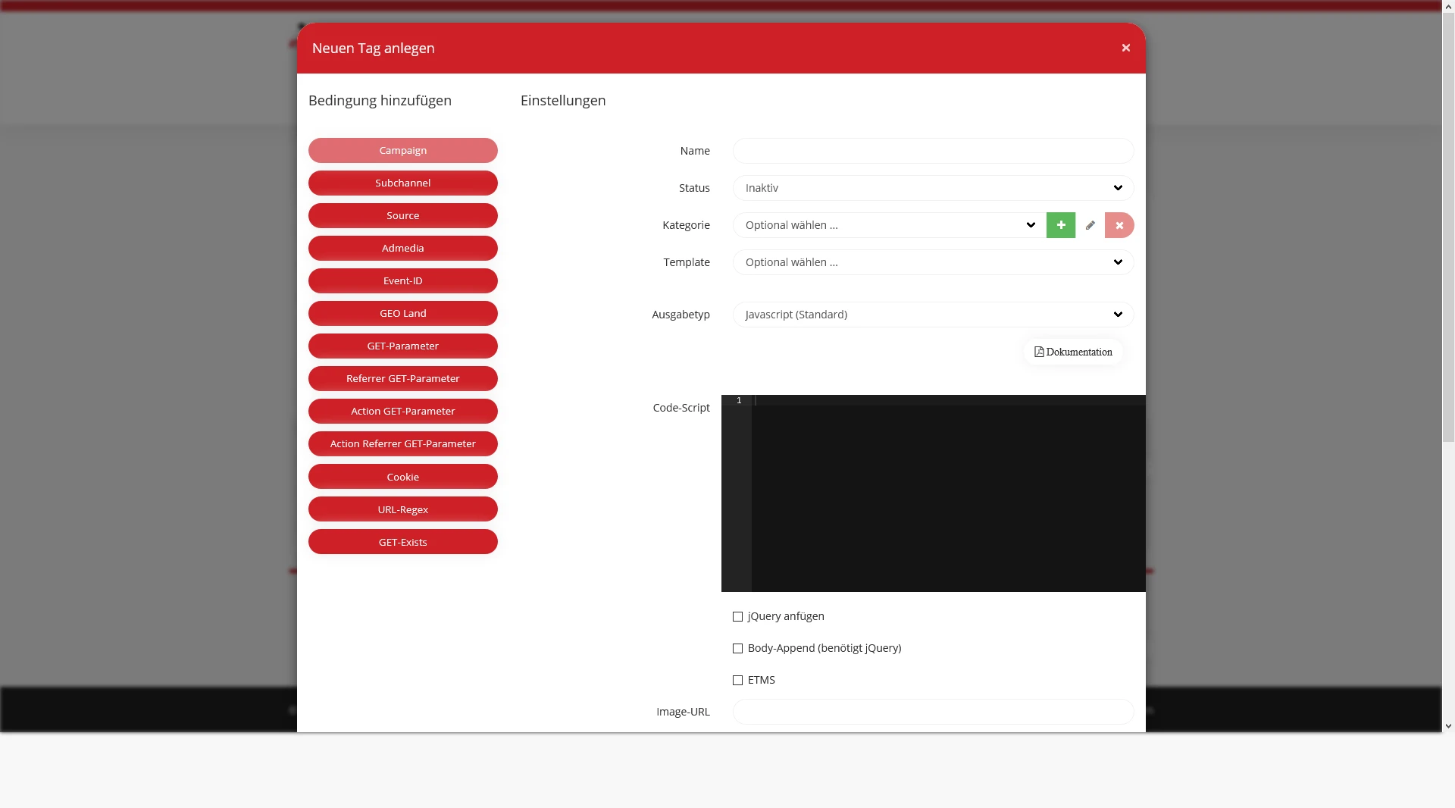Open the Template dropdown
Screen dimensions: 1455x808
932,262
